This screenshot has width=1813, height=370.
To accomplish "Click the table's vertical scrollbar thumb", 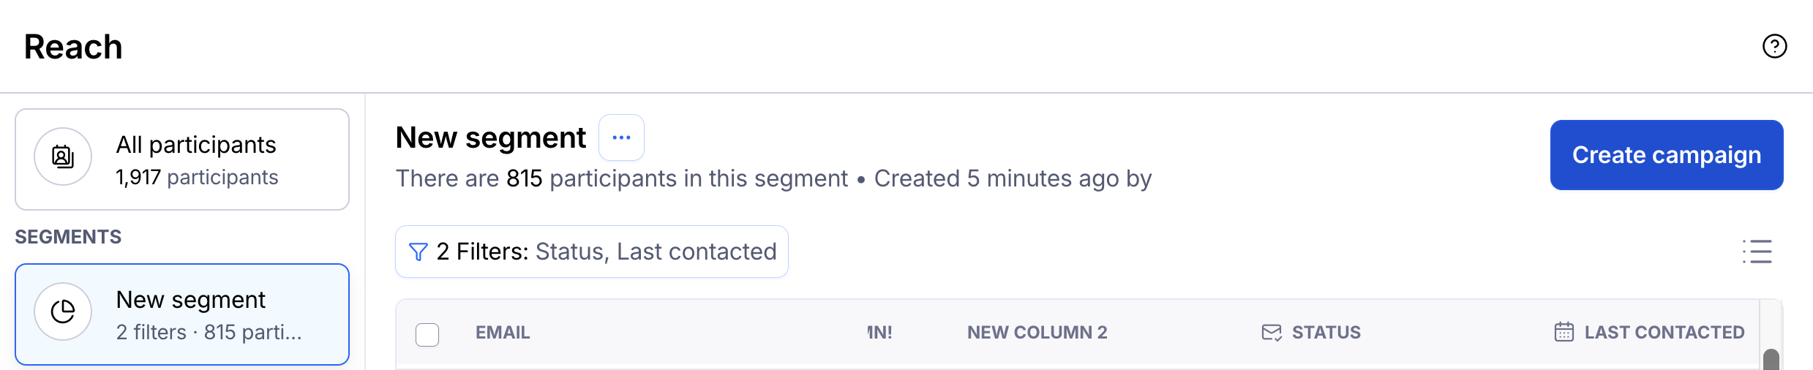I will click(1771, 359).
